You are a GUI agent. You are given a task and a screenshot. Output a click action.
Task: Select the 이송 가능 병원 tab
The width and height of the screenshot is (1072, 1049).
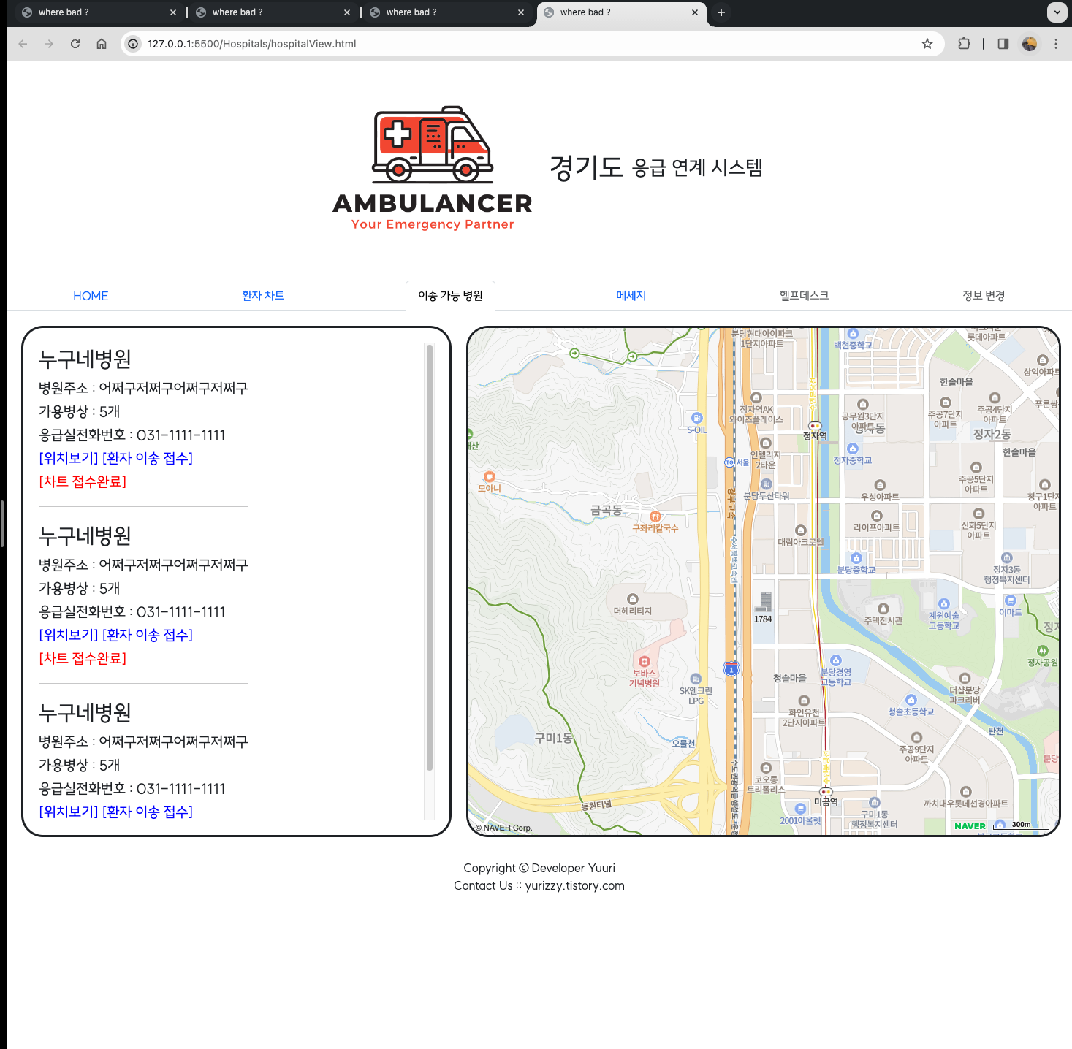coord(451,296)
